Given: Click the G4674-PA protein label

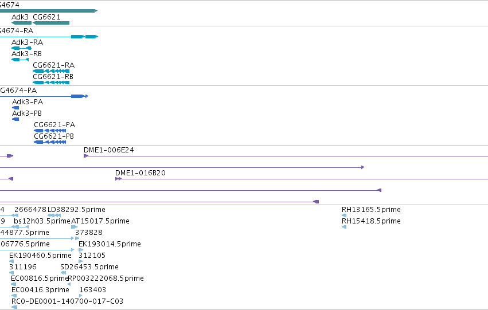Looking at the screenshot, I should (x=18, y=91).
